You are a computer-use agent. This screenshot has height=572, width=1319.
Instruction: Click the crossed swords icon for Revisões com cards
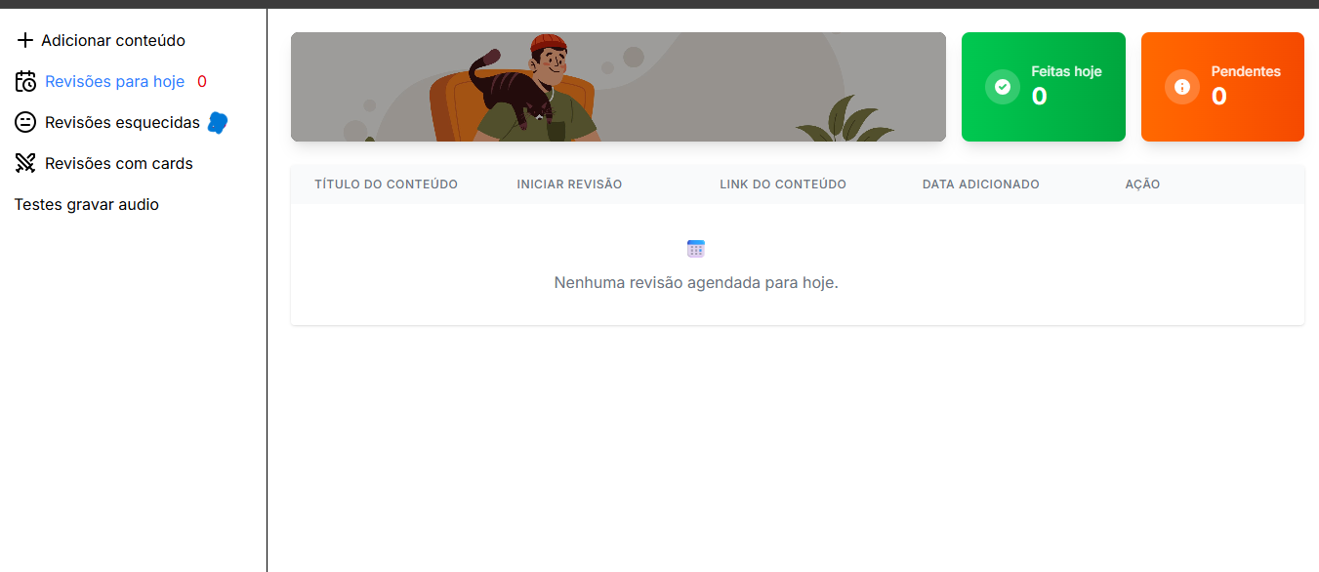coord(25,163)
